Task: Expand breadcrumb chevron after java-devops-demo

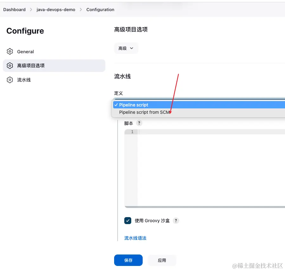Action: (x=81, y=10)
